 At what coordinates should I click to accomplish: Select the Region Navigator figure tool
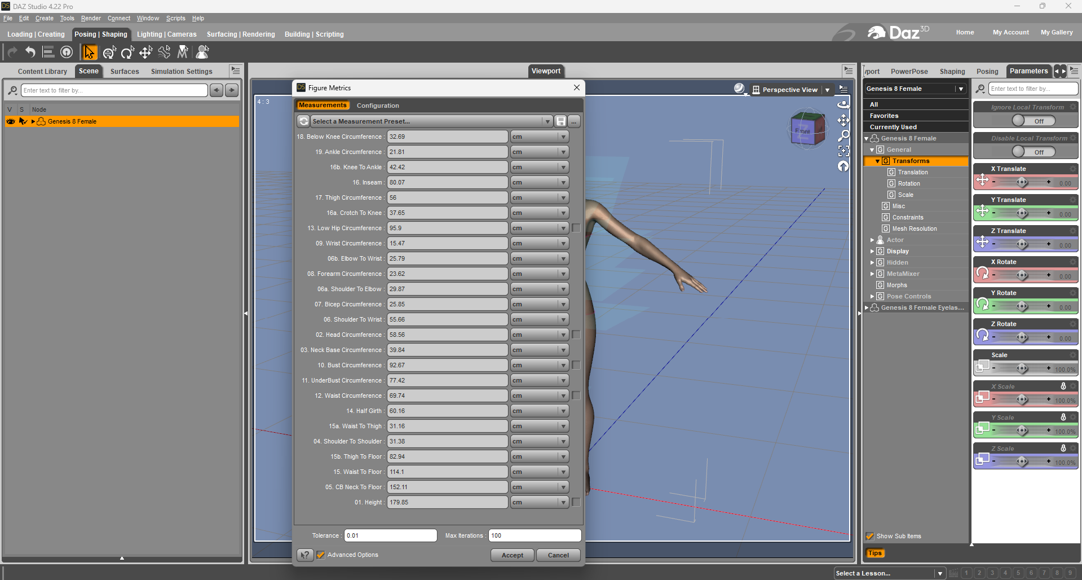202,52
